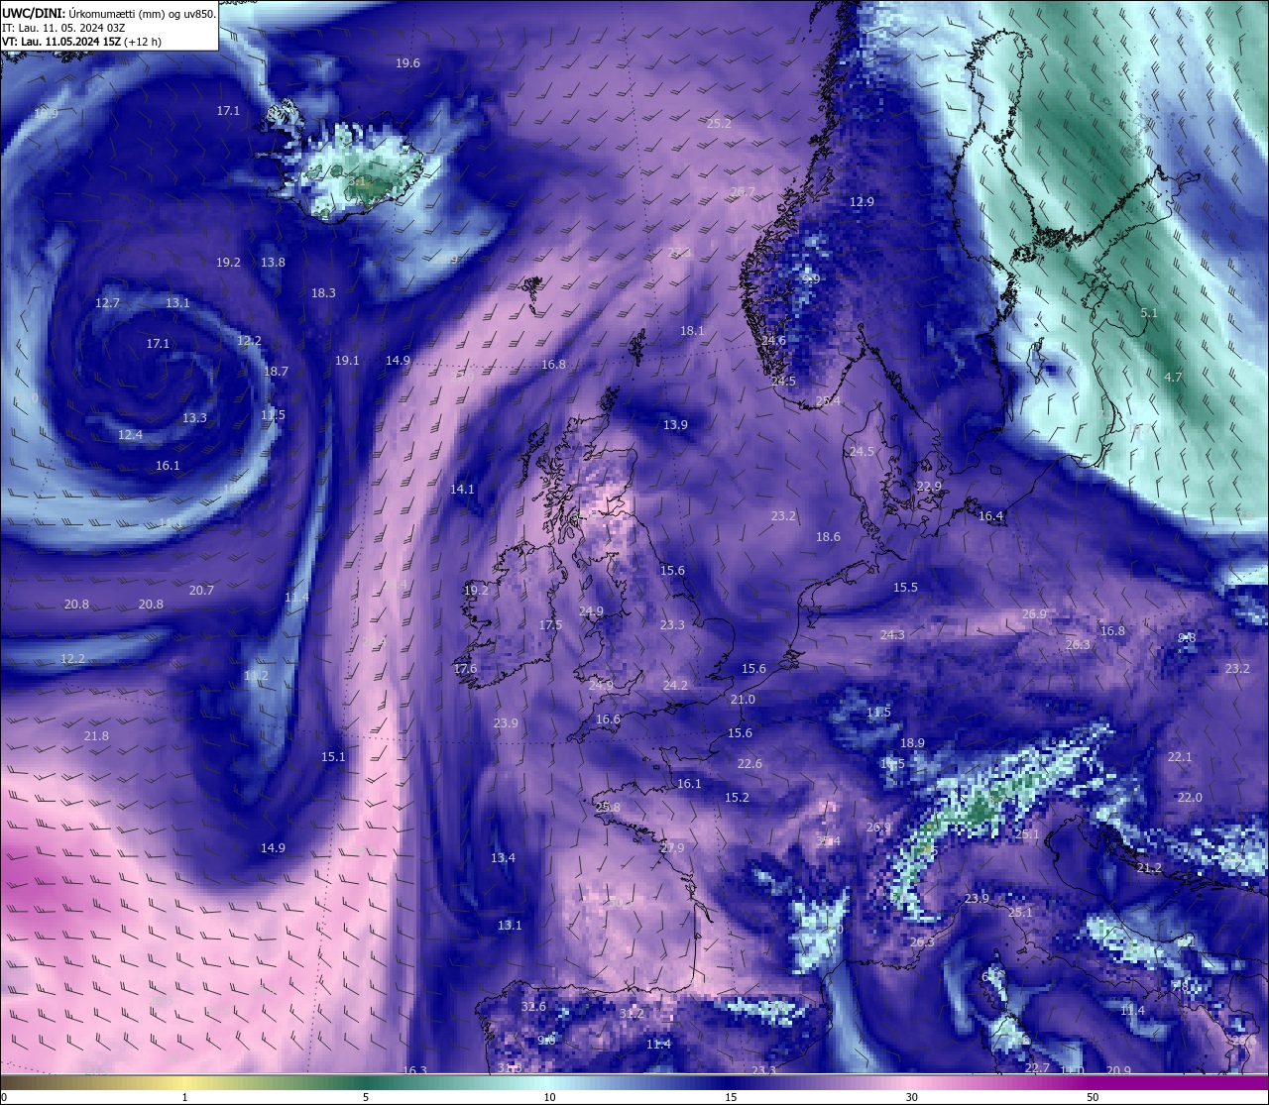Select the 22.1 value label in the east
1269x1105 pixels.
pyautogui.click(x=1180, y=757)
